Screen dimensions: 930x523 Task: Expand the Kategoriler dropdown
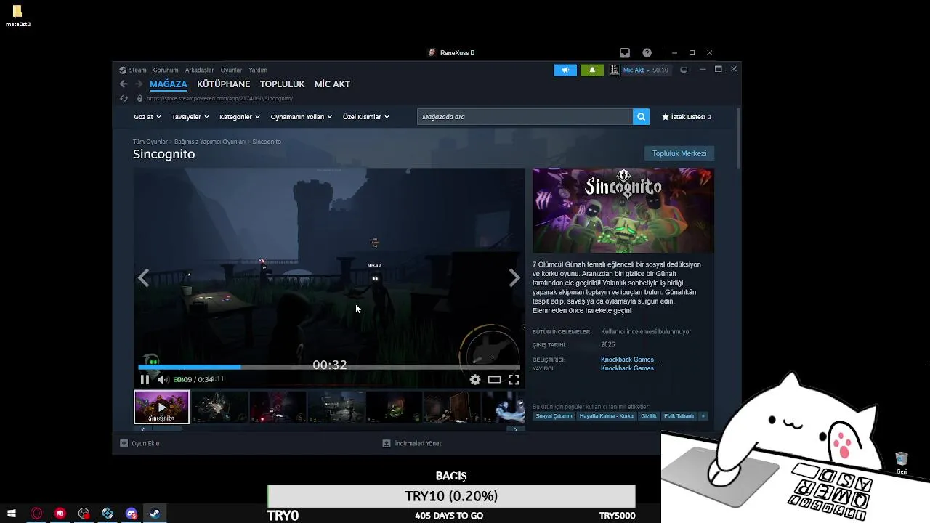click(239, 116)
